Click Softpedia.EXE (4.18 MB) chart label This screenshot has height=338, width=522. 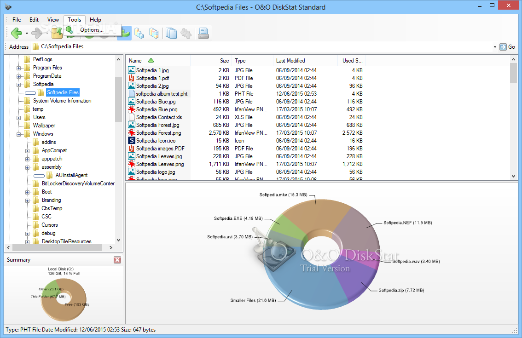tap(238, 218)
